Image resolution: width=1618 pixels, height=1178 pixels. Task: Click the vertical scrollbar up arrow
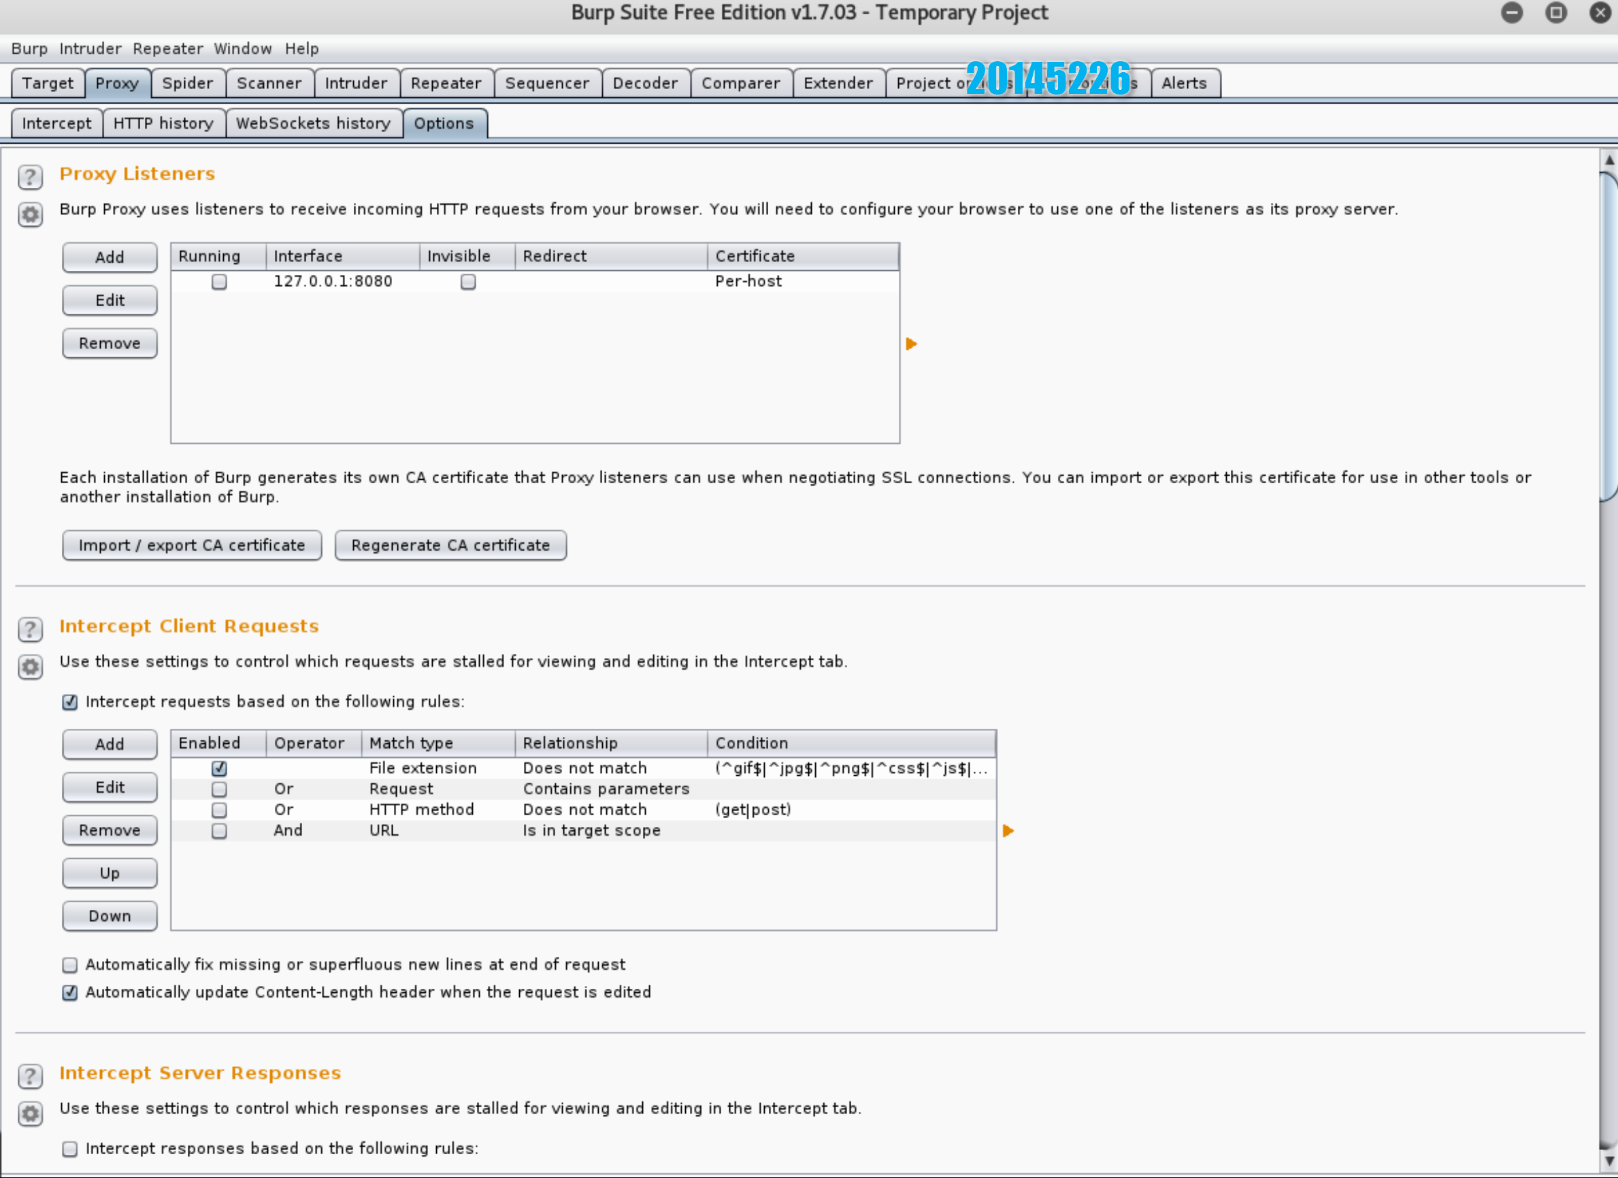(x=1608, y=161)
